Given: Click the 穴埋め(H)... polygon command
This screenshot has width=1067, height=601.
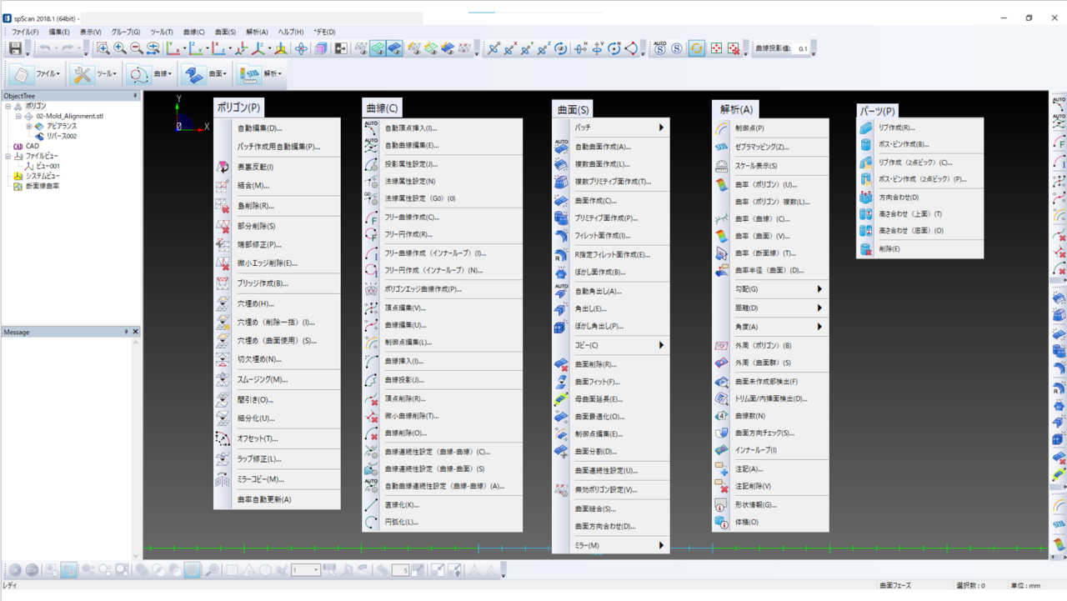Looking at the screenshot, I should [255, 304].
